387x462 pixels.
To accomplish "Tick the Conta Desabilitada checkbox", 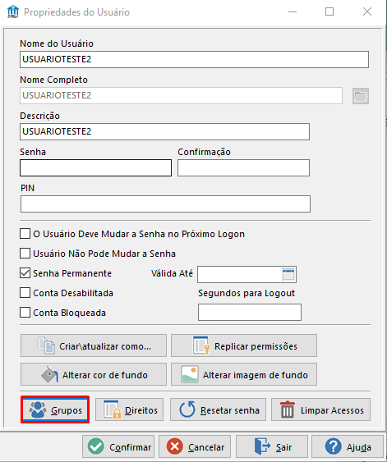I will click(x=25, y=293).
